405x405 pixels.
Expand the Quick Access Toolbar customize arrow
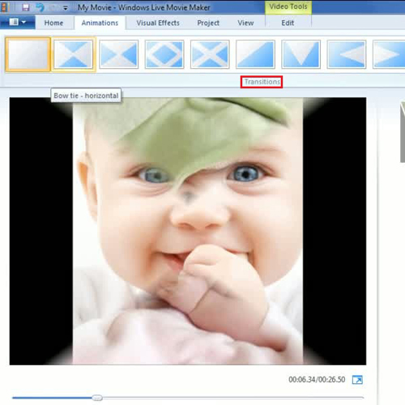coord(66,8)
